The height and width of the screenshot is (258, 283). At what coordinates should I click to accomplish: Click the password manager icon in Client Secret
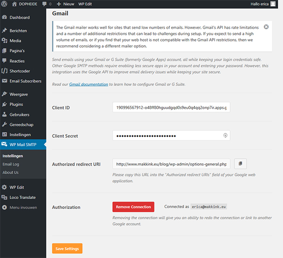tap(225, 135)
